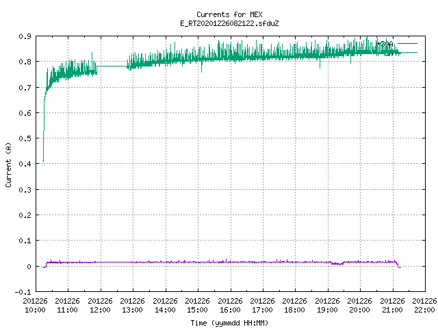Click the green curve's initial rise near 0.4
This screenshot has width=438, height=329.
pos(43,145)
